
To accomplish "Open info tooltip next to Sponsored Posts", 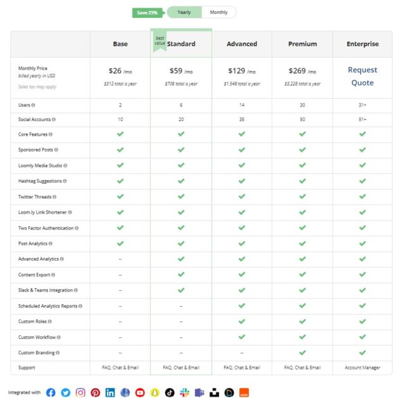I will tap(56, 150).
